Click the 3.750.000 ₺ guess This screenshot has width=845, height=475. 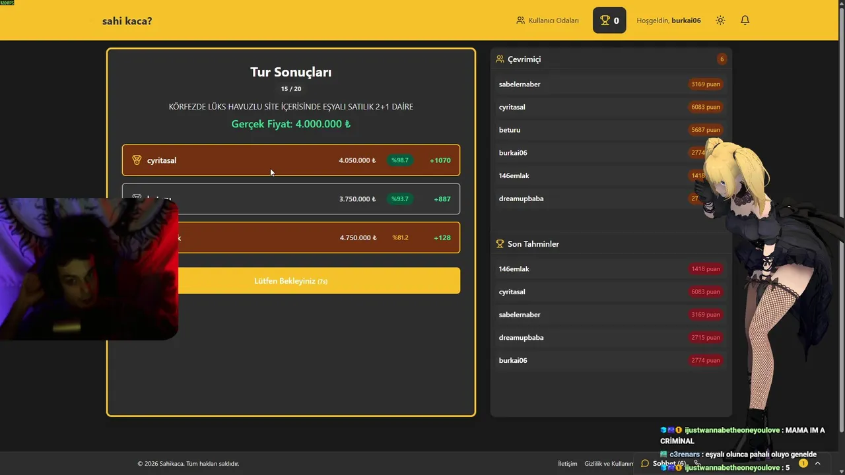pyautogui.click(x=357, y=199)
